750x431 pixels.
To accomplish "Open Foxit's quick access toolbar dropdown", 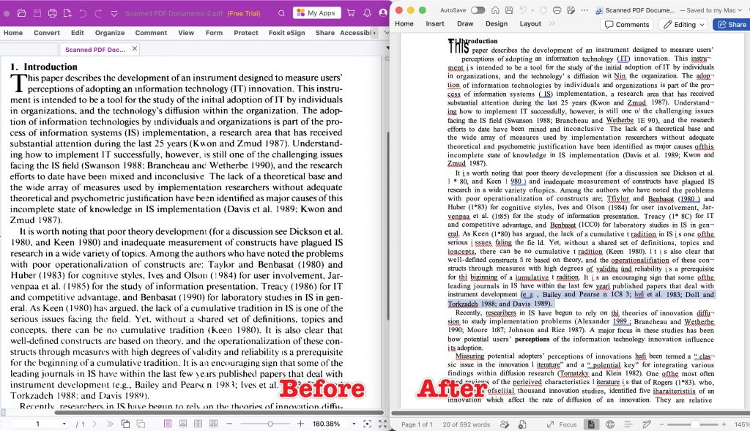I will coord(114,14).
